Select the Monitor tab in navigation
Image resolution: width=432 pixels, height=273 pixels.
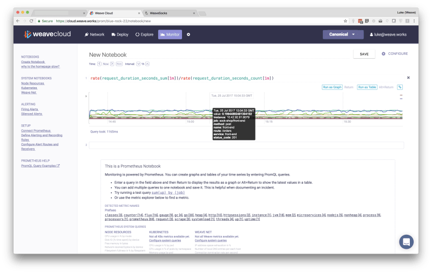point(170,34)
